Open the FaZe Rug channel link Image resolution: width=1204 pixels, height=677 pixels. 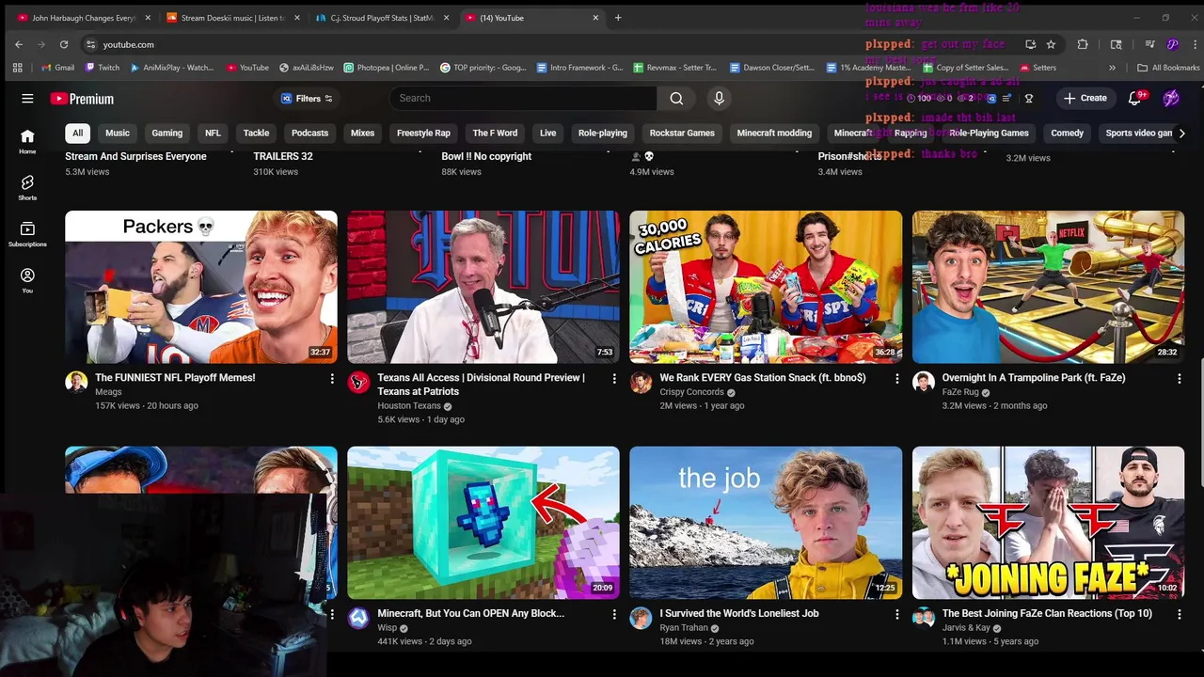click(x=960, y=392)
